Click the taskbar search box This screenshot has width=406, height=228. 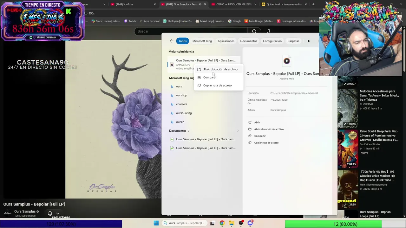[x=184, y=223]
